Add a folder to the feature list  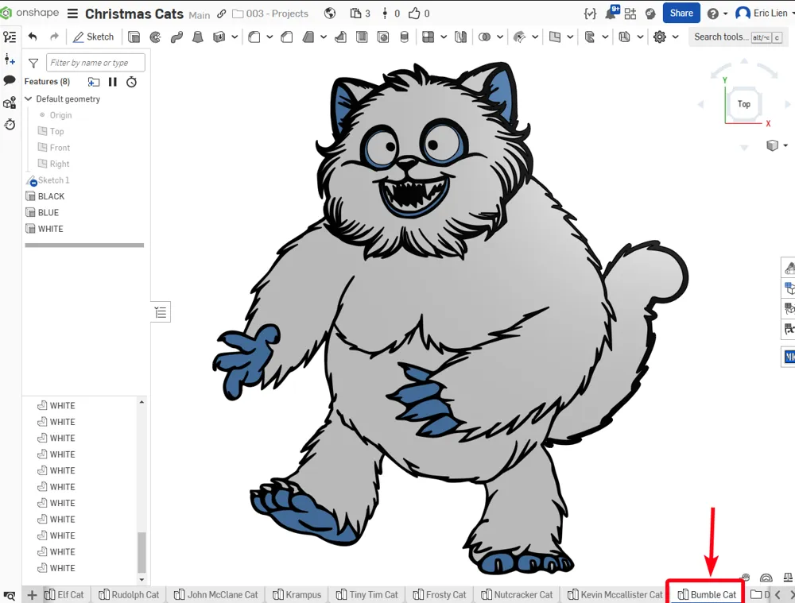[x=94, y=82]
